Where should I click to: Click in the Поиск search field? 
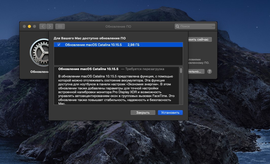pyautogui.click(x=195, y=26)
